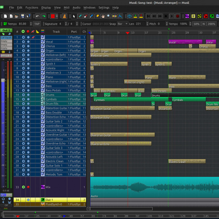Click the bottom overview ruler at bar 73
This screenshot has height=219, width=219.
(x=104, y=216)
